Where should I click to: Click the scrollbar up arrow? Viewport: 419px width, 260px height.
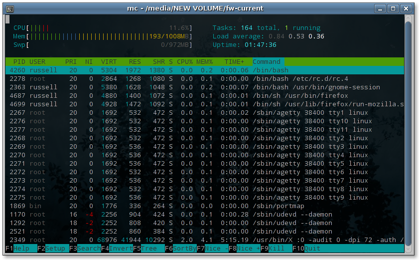(408, 18)
